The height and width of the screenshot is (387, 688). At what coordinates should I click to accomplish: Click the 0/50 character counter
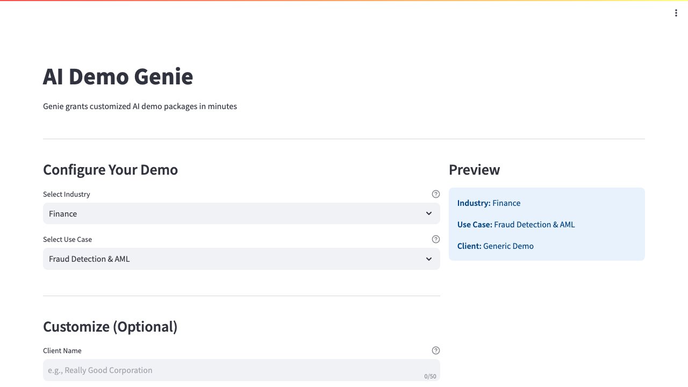click(x=430, y=376)
